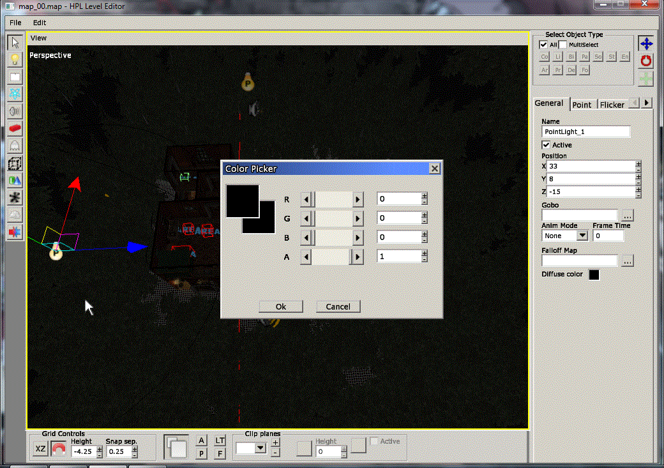
Task: Enable the MultiSelect checkbox
Action: point(563,45)
